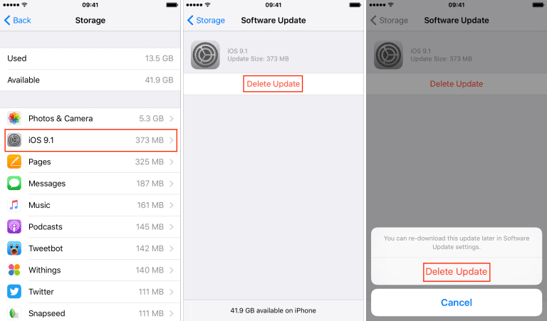Select the Twitter 111 MB list row
The height and width of the screenshot is (321, 547).
[90, 292]
